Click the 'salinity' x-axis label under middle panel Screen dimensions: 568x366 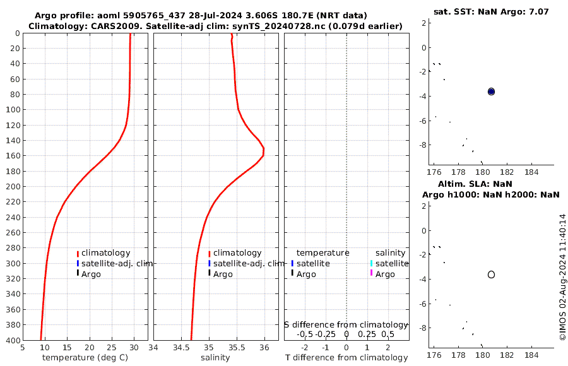tap(215, 358)
